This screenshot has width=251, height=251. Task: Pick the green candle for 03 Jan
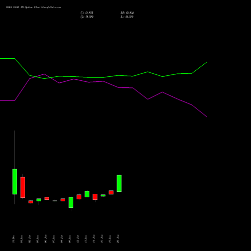click(39, 200)
